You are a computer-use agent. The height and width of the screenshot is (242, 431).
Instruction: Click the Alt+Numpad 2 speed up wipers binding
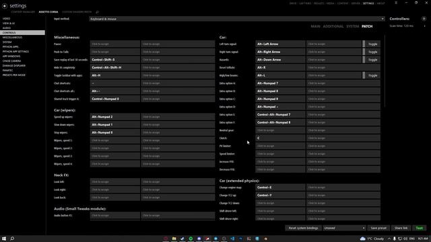point(115,117)
